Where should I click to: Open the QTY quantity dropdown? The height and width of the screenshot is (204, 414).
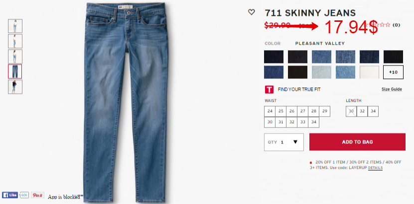pyautogui.click(x=284, y=142)
